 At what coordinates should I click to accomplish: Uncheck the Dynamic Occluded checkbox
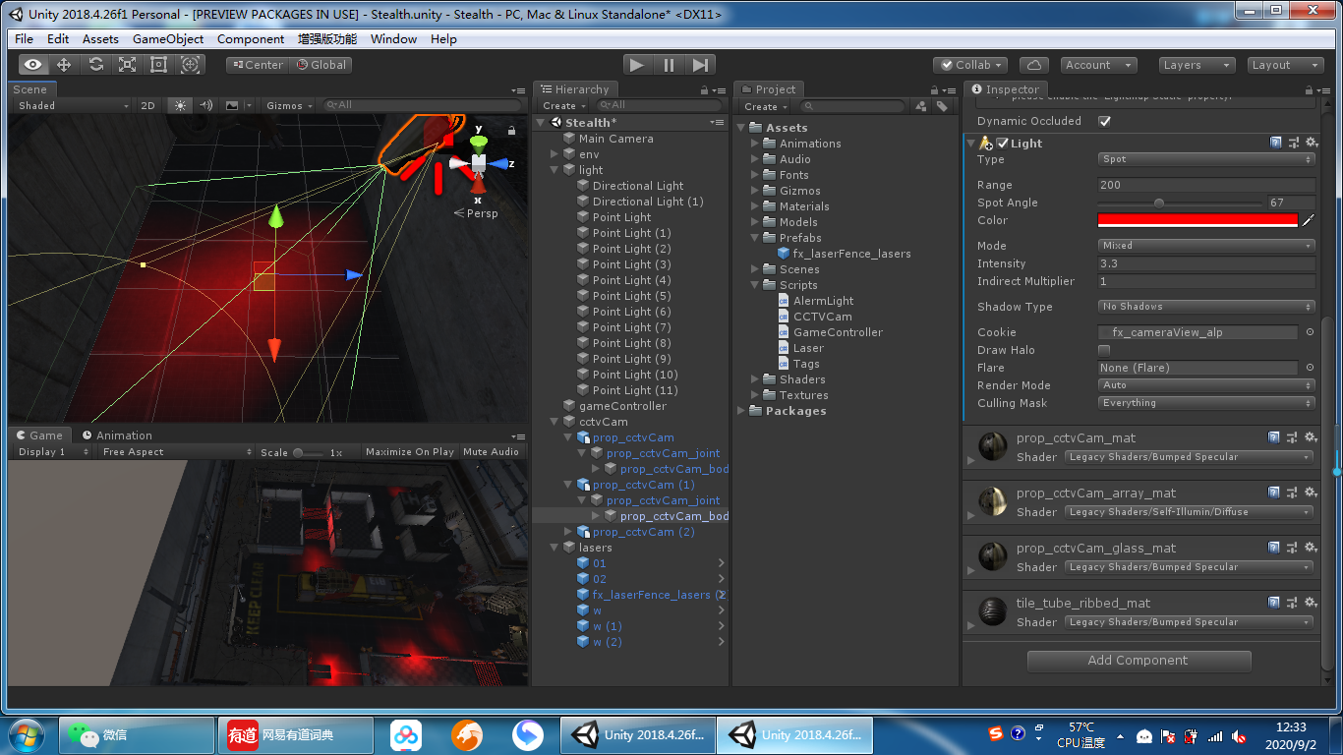[1104, 121]
